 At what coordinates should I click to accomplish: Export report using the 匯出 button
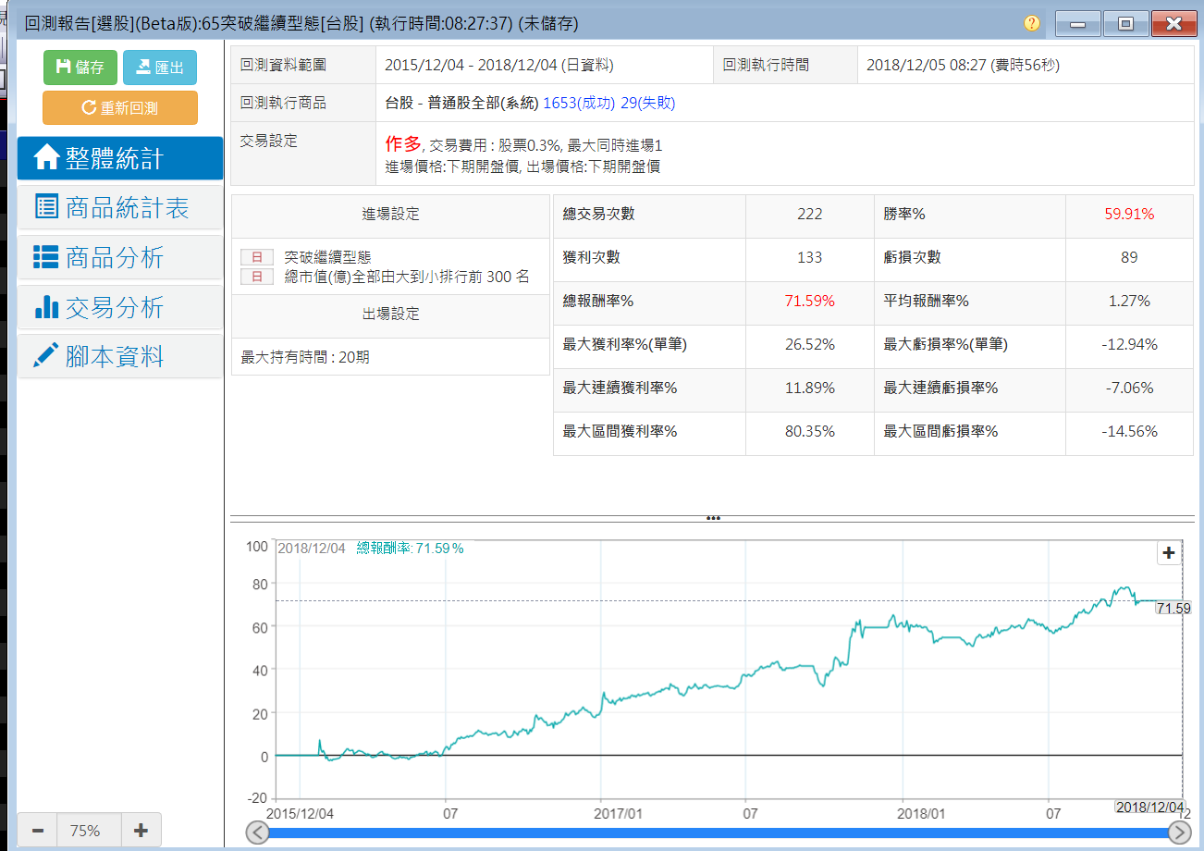[x=159, y=68]
